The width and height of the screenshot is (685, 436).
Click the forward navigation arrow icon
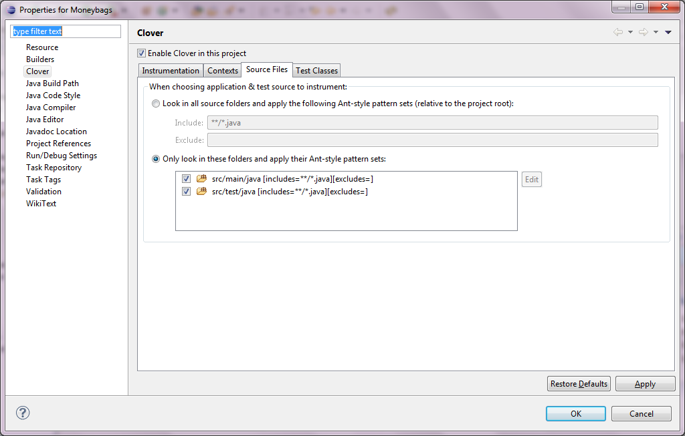[x=643, y=32]
